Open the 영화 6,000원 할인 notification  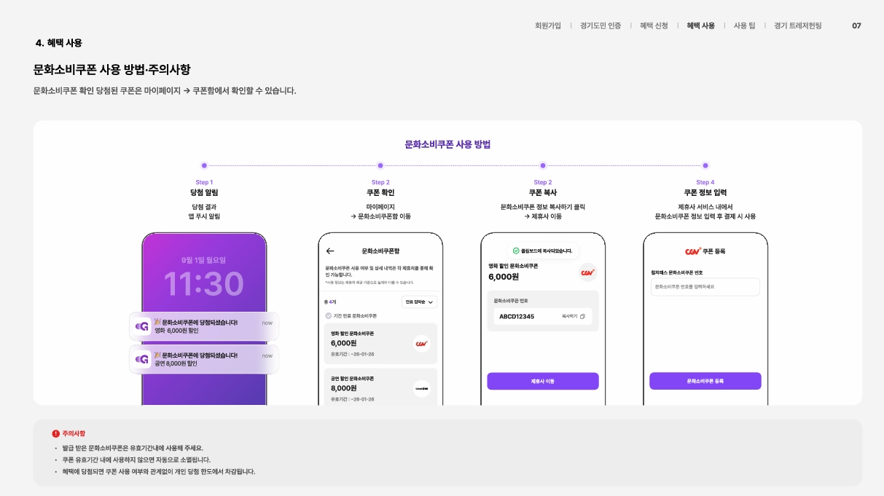click(x=204, y=326)
